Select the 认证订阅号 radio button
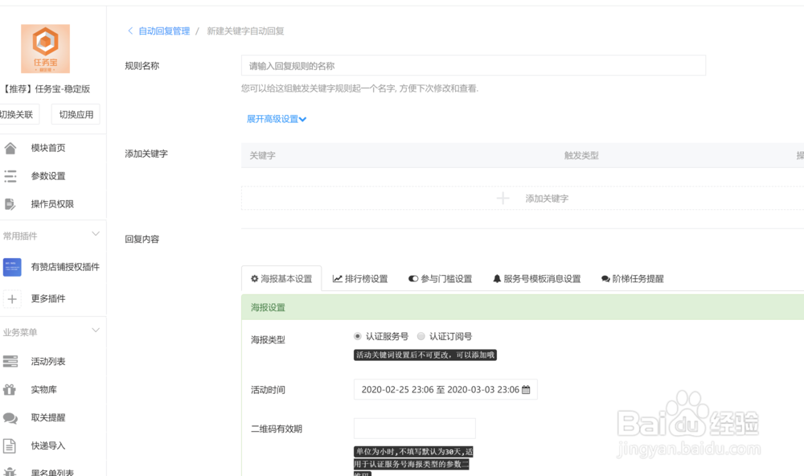Screen dimensions: 804x476 tap(420, 336)
